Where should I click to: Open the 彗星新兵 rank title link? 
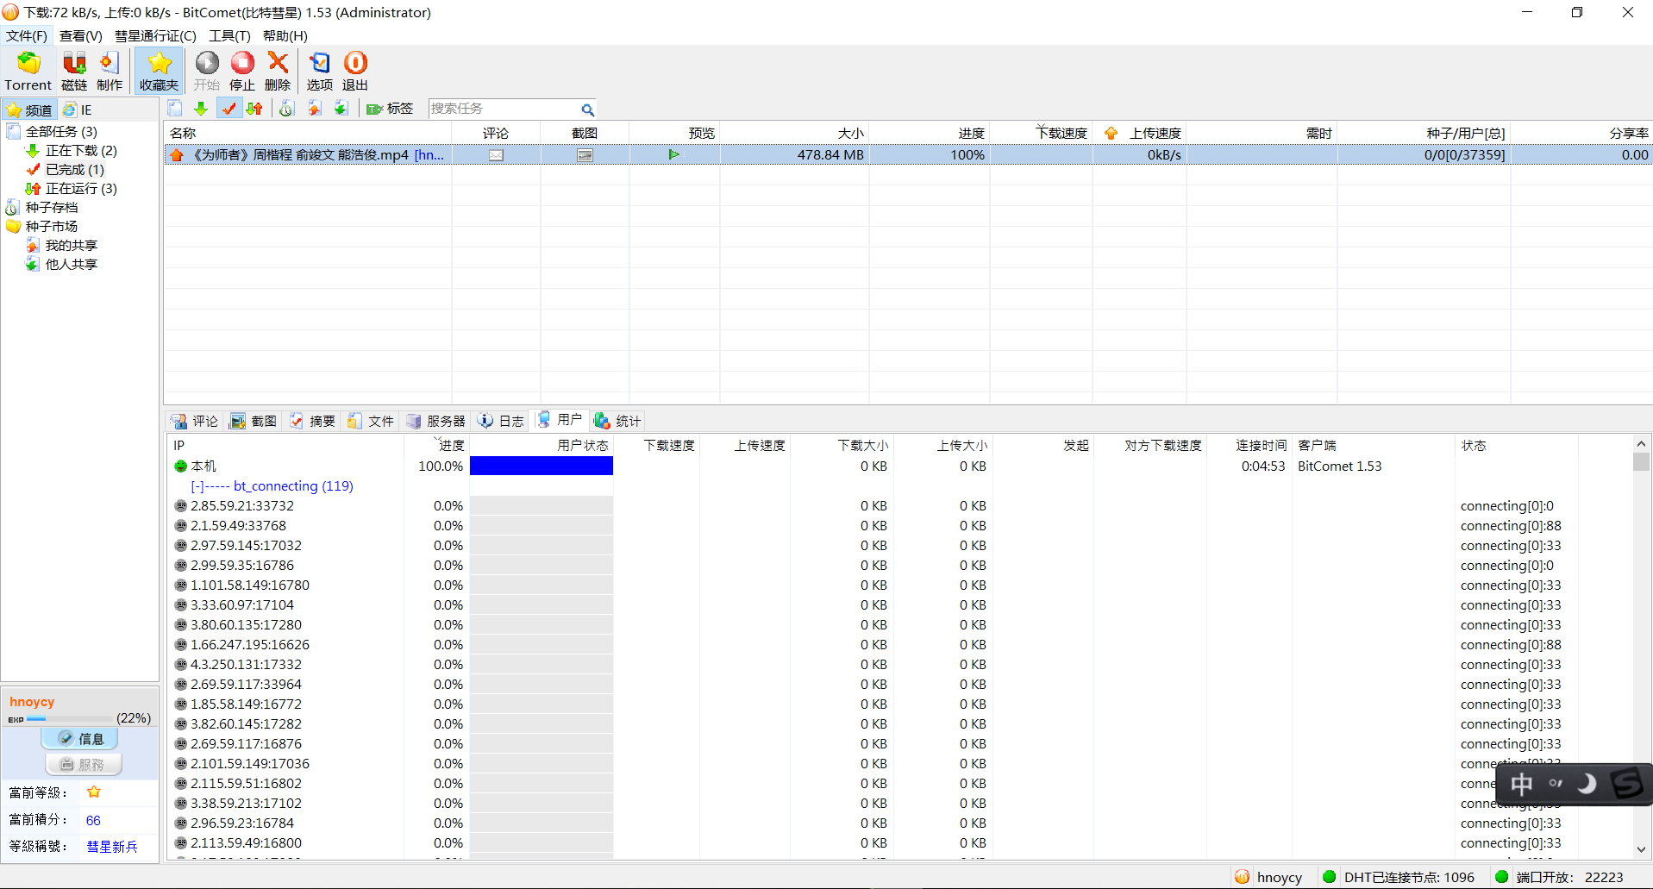tap(112, 847)
